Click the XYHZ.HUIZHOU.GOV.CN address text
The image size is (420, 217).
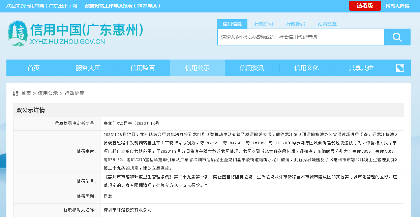[x=67, y=42]
